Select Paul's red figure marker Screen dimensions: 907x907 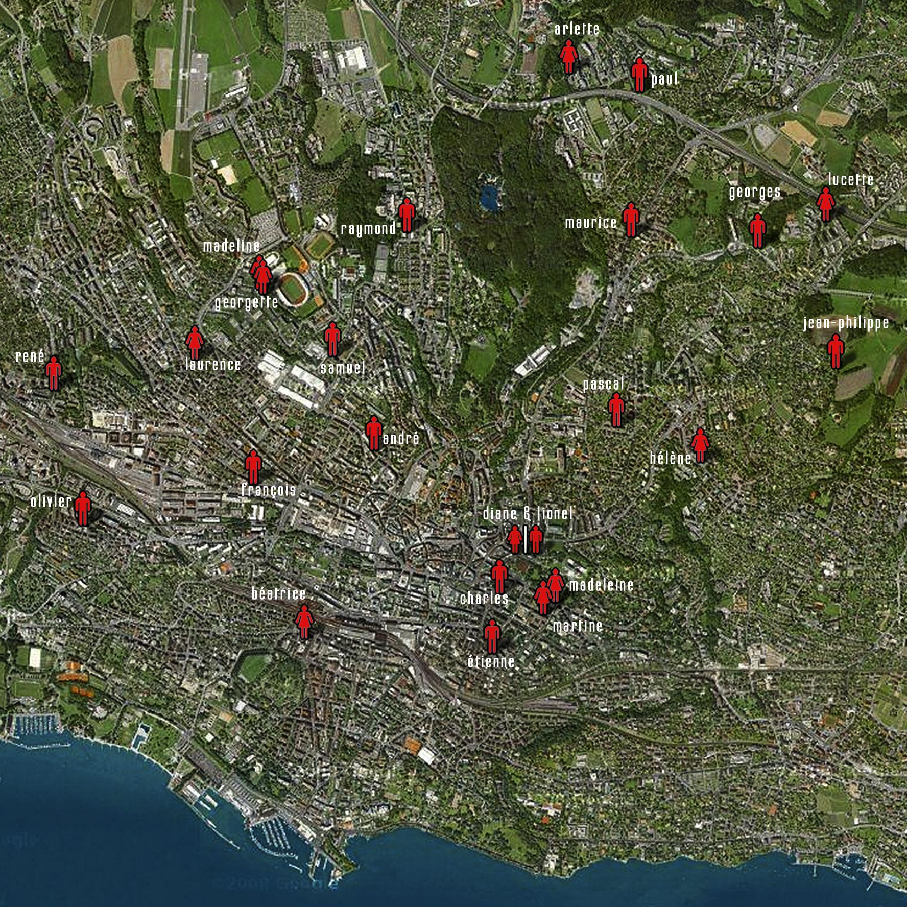pyautogui.click(x=639, y=75)
